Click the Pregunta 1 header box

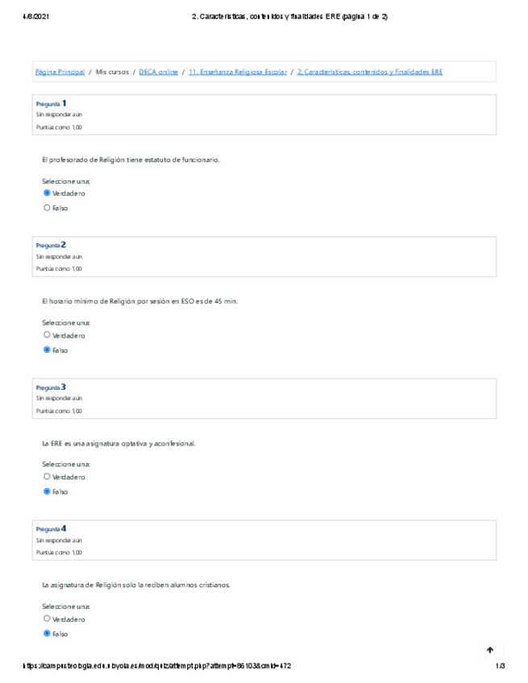click(264, 115)
